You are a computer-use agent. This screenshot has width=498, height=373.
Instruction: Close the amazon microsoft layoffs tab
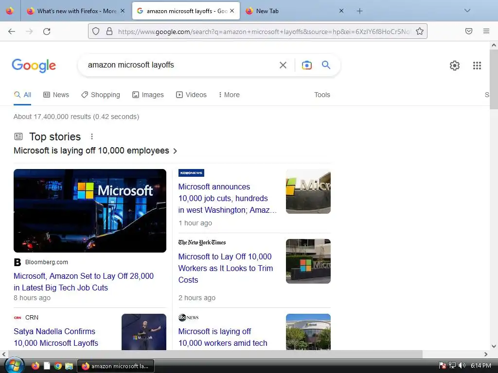click(x=232, y=11)
